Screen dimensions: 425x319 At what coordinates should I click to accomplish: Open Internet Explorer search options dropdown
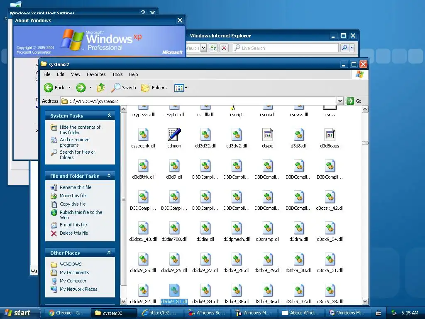click(352, 48)
